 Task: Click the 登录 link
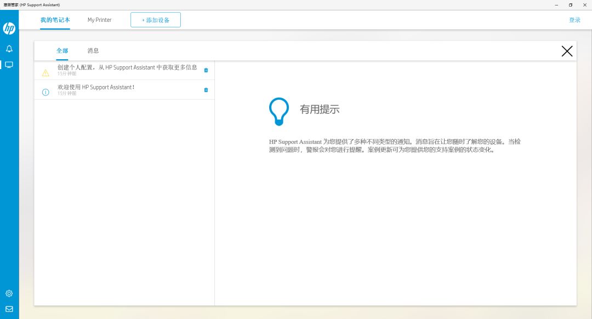point(574,20)
